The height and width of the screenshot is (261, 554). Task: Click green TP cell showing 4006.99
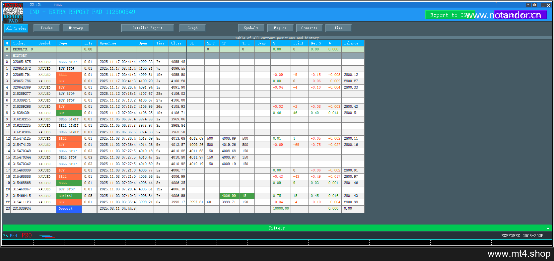[x=229, y=196]
